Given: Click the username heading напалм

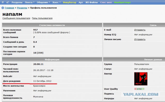Looking at the screenshot, I should (x=12, y=14).
